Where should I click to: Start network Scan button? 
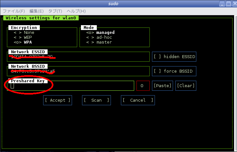(x=96, y=100)
